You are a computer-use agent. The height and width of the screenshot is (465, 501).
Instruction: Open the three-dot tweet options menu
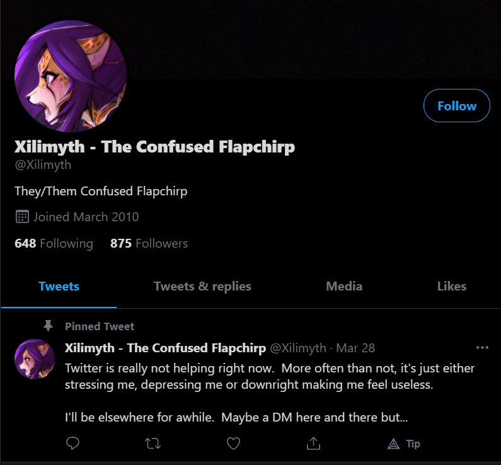coord(482,347)
